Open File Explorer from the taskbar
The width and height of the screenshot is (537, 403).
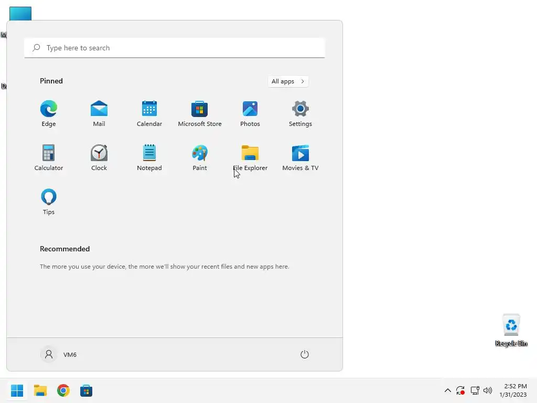point(40,390)
